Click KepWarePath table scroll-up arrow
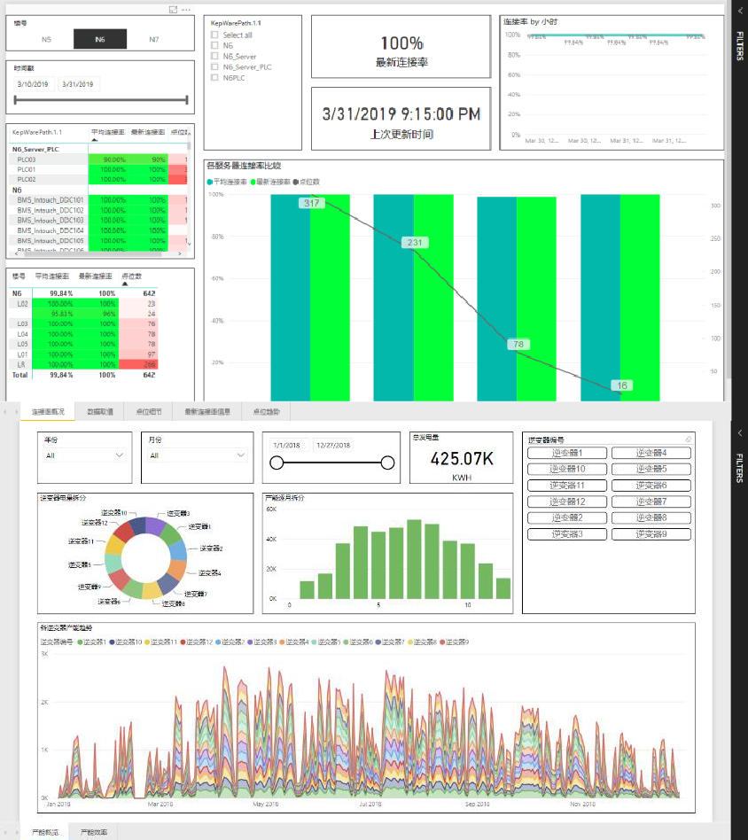 coord(189,132)
